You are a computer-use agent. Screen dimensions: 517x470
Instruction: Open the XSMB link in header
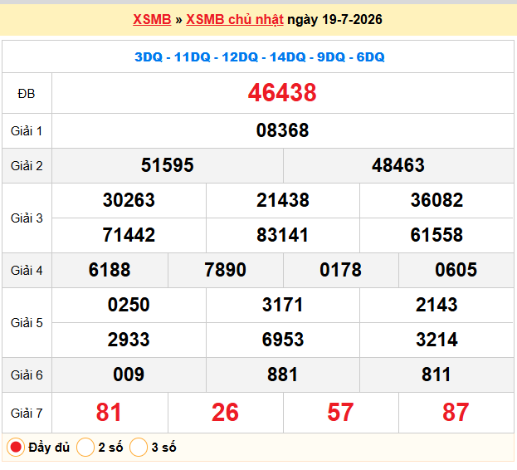click(152, 19)
